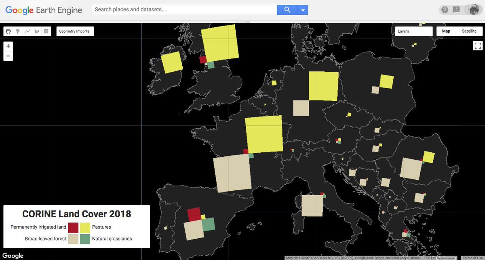Zoom out of the map
This screenshot has width=485, height=260.
click(8, 56)
